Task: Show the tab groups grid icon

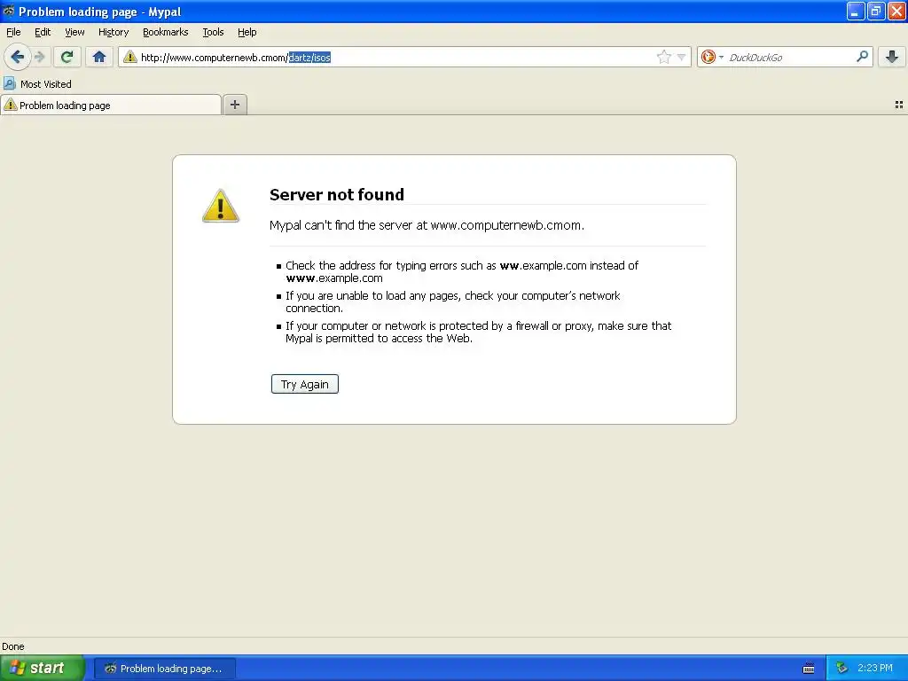Action: [x=899, y=105]
